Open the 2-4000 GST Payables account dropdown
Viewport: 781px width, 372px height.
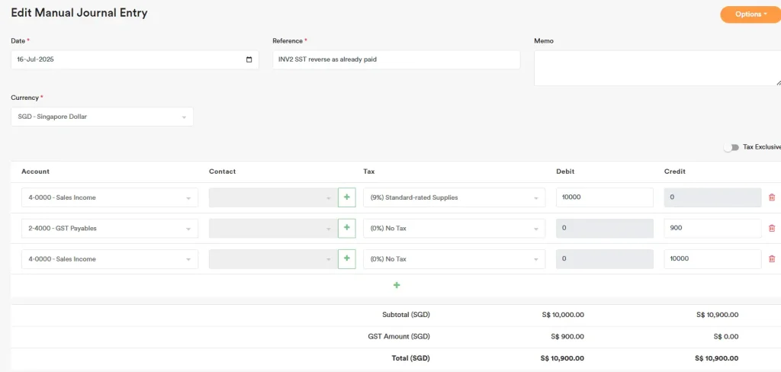point(109,228)
